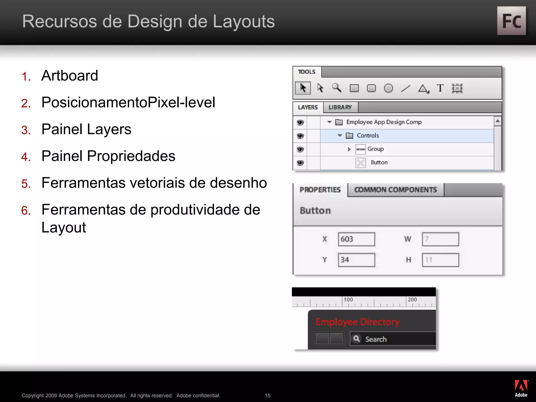Click the slide title Recursos de Design

(148, 21)
